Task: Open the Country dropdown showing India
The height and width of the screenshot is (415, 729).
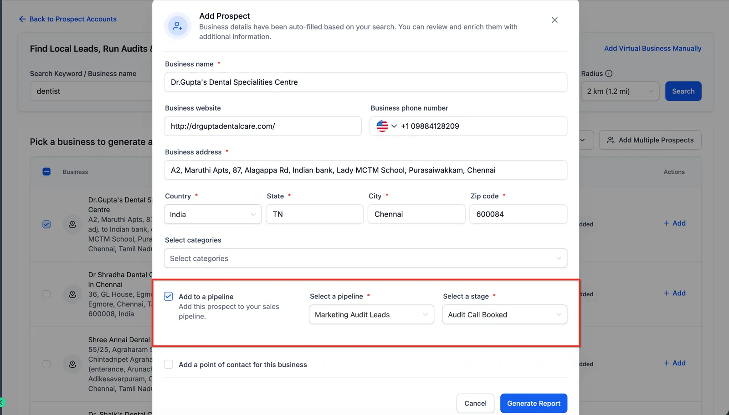Action: pos(213,214)
